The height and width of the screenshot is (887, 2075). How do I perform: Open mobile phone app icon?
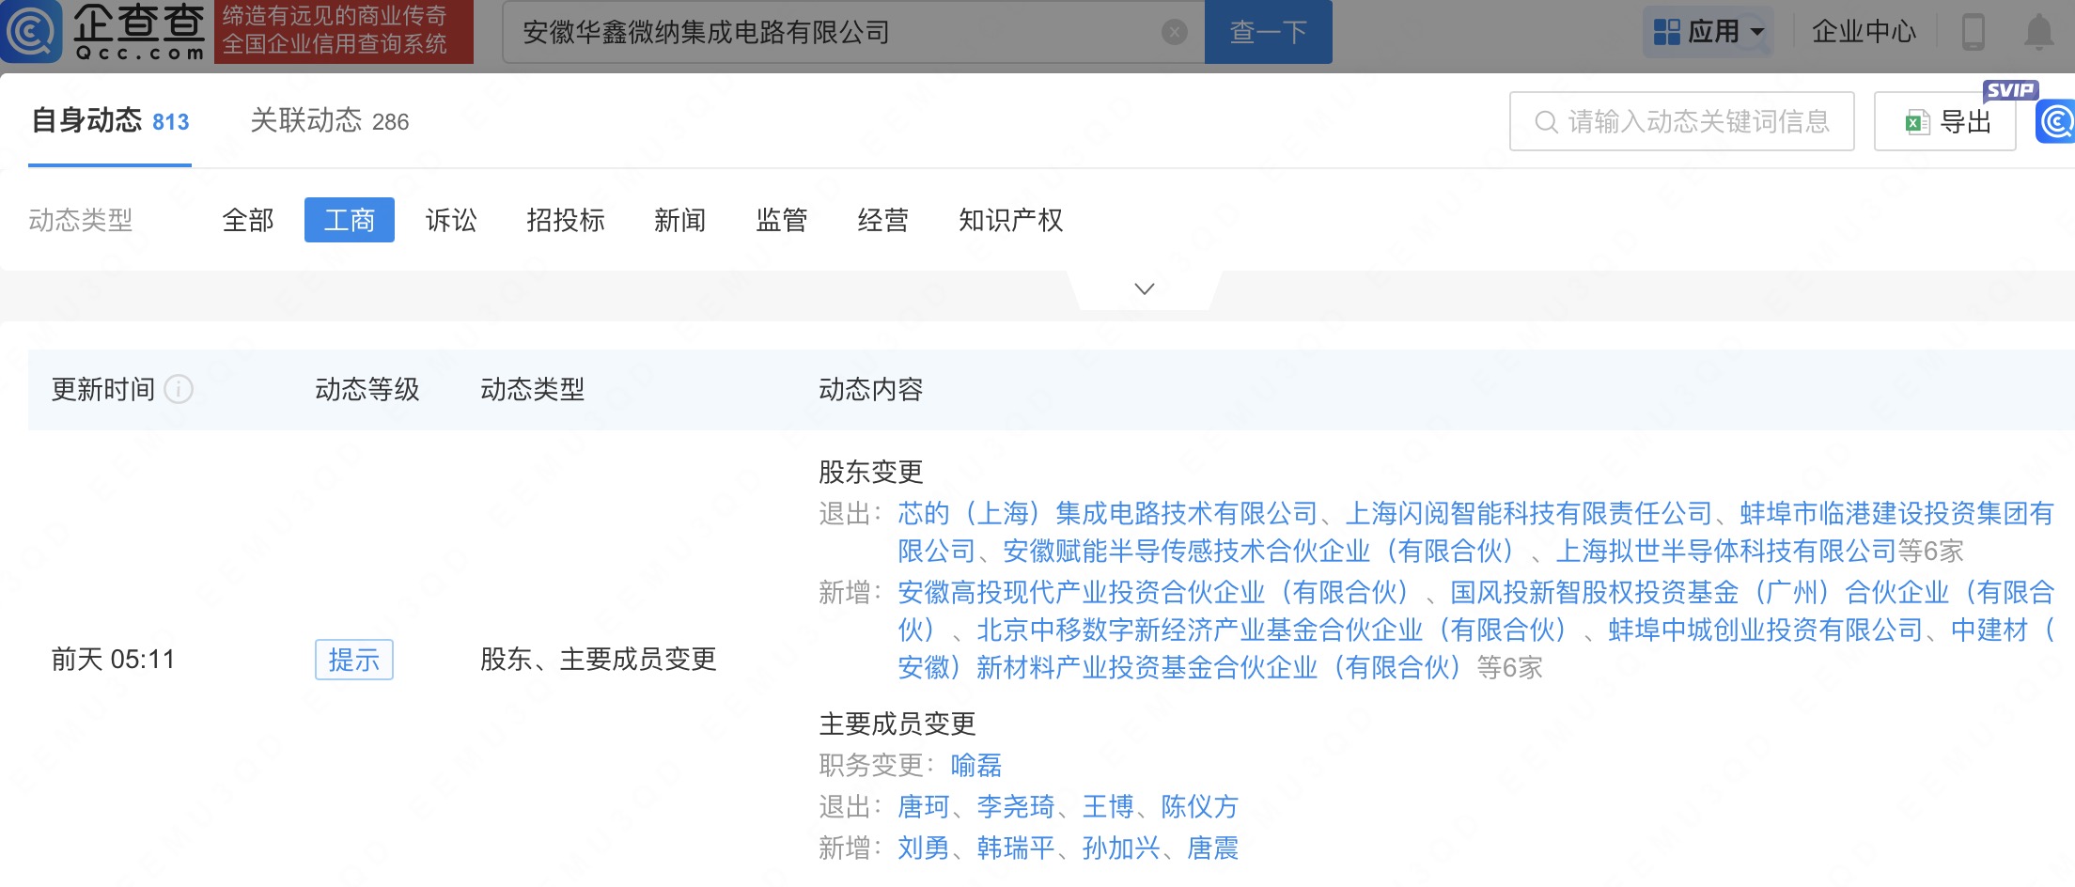coord(1973,32)
